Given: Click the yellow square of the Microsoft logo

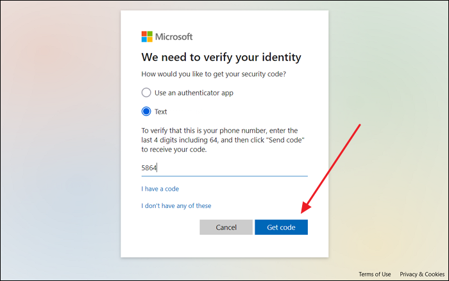Looking at the screenshot, I should pos(150,39).
